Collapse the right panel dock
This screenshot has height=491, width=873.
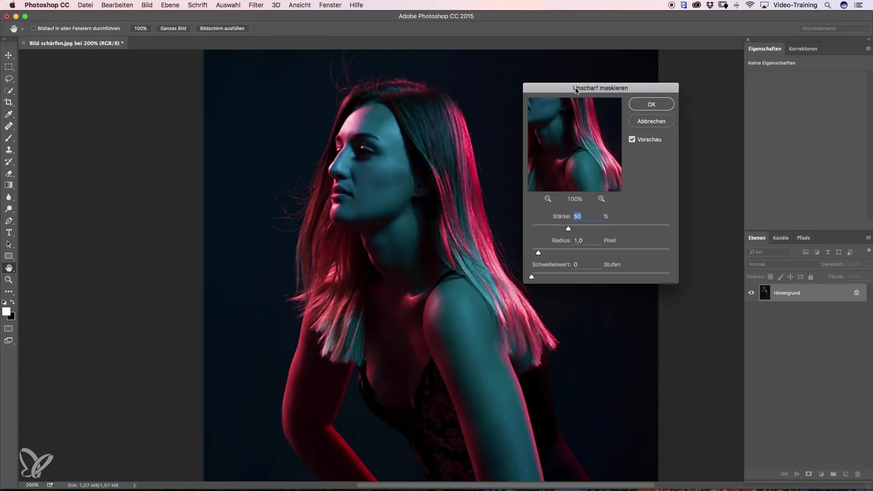[868, 40]
